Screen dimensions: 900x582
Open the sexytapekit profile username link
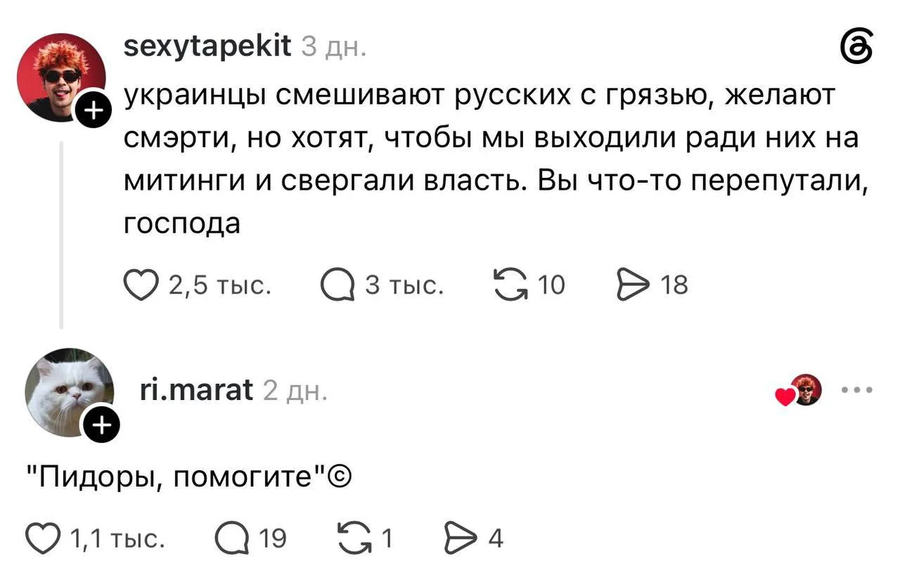click(x=207, y=47)
